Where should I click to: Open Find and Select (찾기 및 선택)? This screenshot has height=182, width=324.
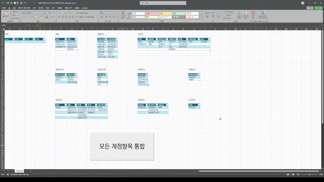[246, 15]
